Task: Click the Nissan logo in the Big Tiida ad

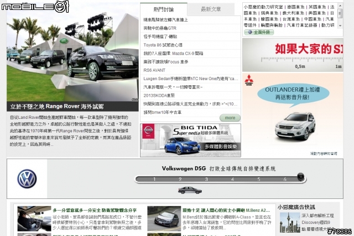Action: (148, 131)
